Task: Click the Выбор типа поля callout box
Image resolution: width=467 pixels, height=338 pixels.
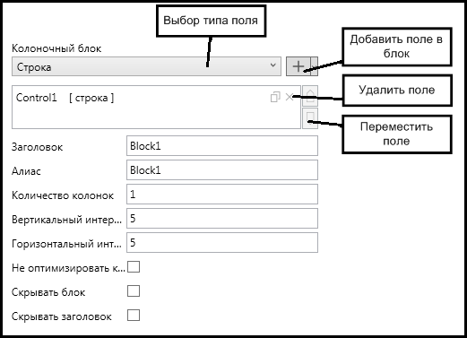Action: pyautogui.click(x=211, y=21)
